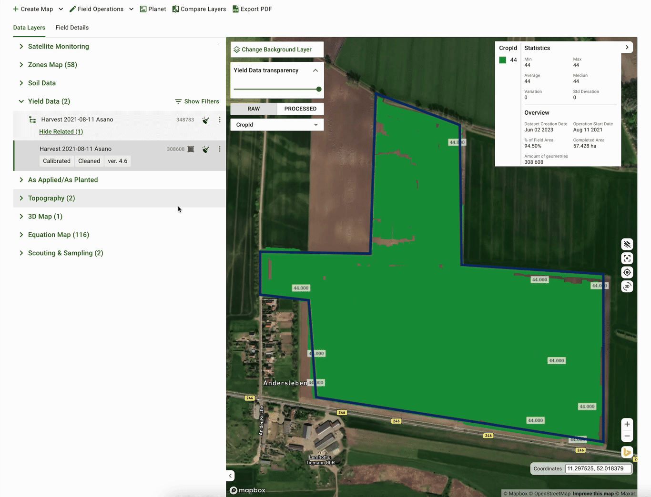Open the CropId attribute dropdown
Viewport: 651px width, 497px height.
coord(277,125)
